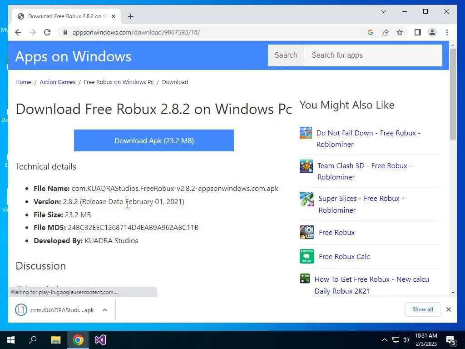This screenshot has height=349, width=465.
Task: Open the Action Games breadcrumb link
Action: pos(58,82)
